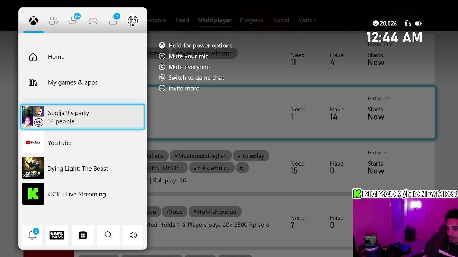Open notifications bell icon
Screen dimensions: 458x257
(32, 235)
